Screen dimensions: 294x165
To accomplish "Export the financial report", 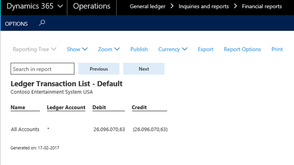I will click(205, 49).
